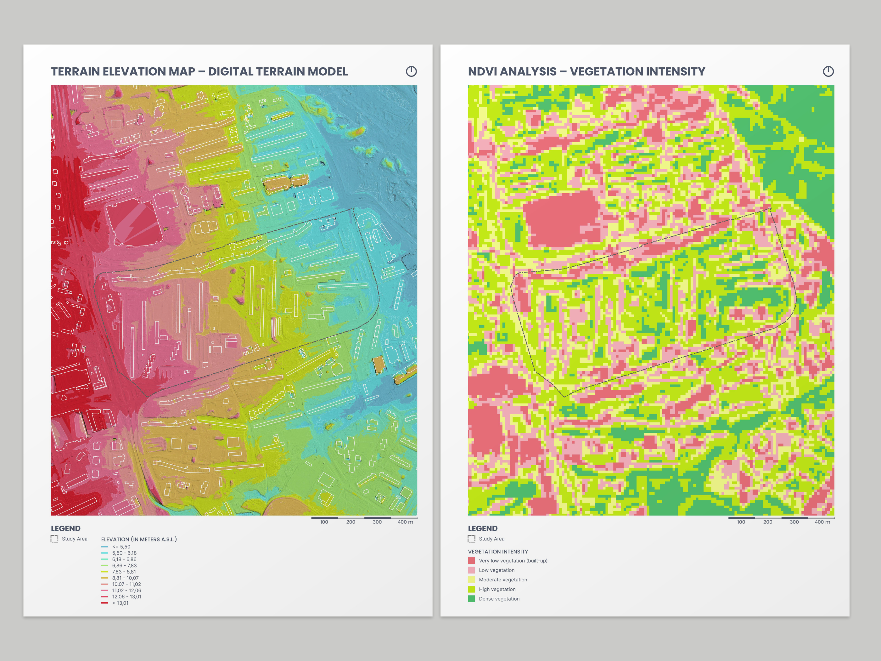Click Study Area dashed icon in terrain legend
Image resolution: width=881 pixels, height=661 pixels.
[54, 539]
